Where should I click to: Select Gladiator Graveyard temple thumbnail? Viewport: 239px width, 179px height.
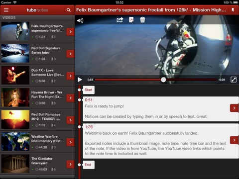tap(15, 164)
